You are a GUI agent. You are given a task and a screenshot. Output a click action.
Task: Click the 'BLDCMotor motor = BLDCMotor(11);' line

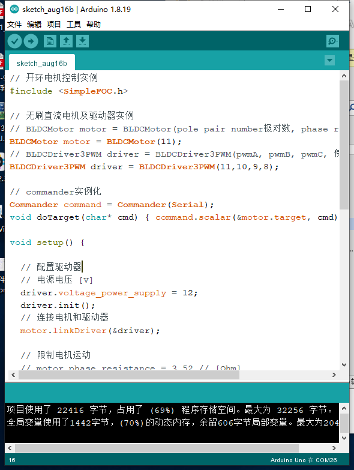[95, 142]
